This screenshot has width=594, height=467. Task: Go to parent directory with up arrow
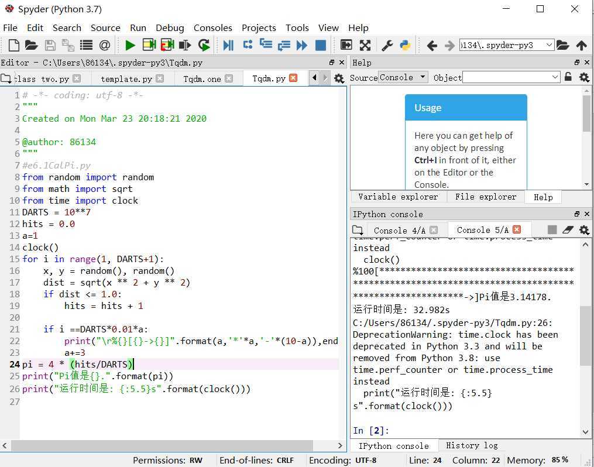click(x=581, y=45)
